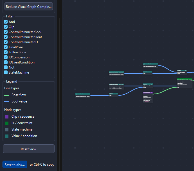The image size is (194, 171).
Task: Click the Legend section heading
Action: (12, 81)
